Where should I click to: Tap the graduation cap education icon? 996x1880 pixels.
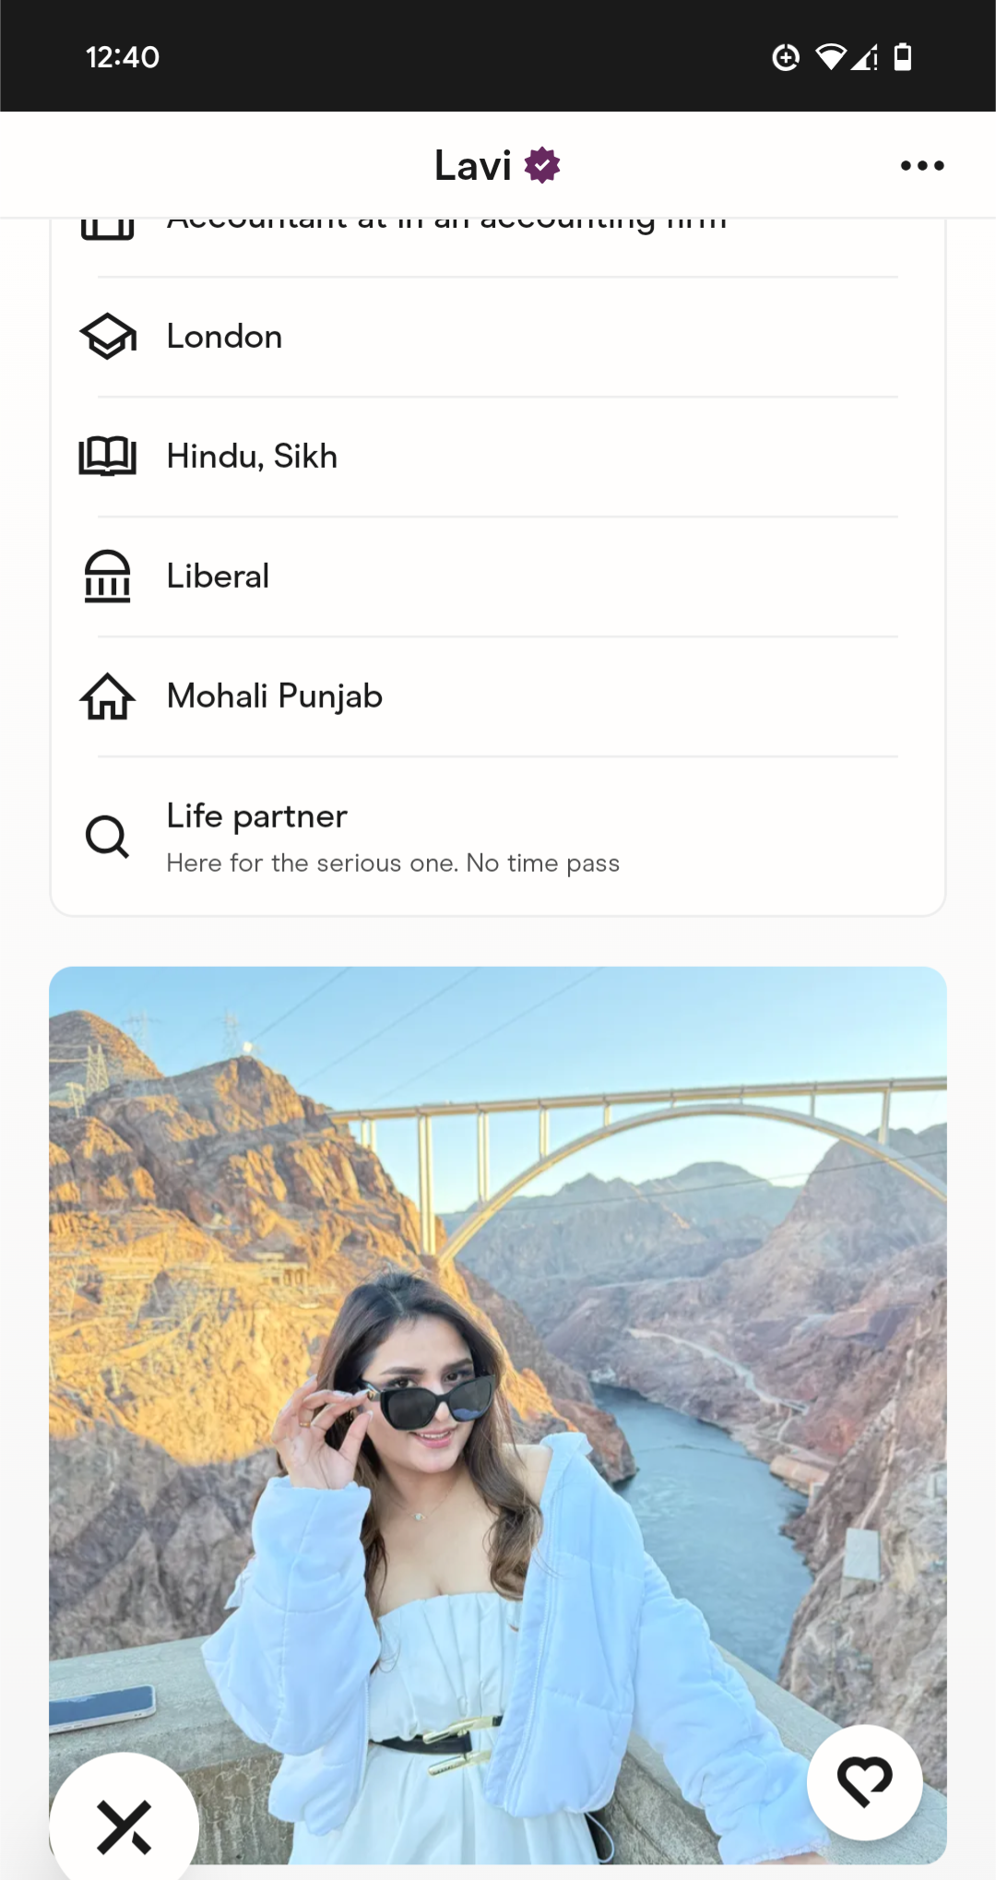[x=108, y=337]
